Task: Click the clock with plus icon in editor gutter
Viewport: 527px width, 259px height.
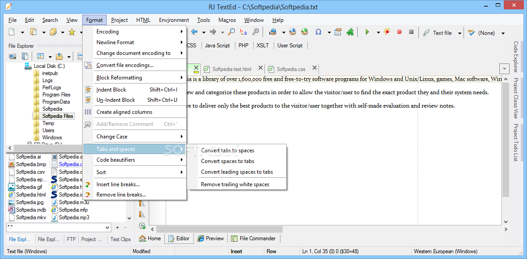Action: (142, 226)
